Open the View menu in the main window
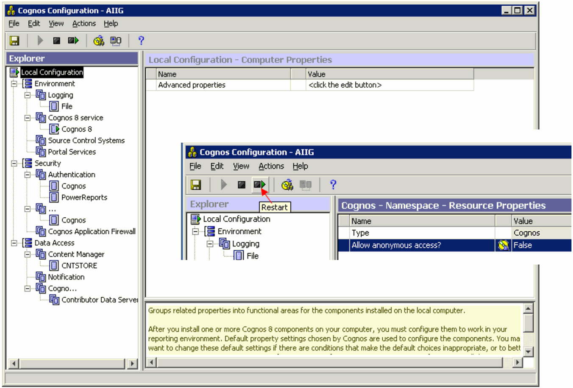This screenshot has width=573, height=388. pyautogui.click(x=56, y=24)
